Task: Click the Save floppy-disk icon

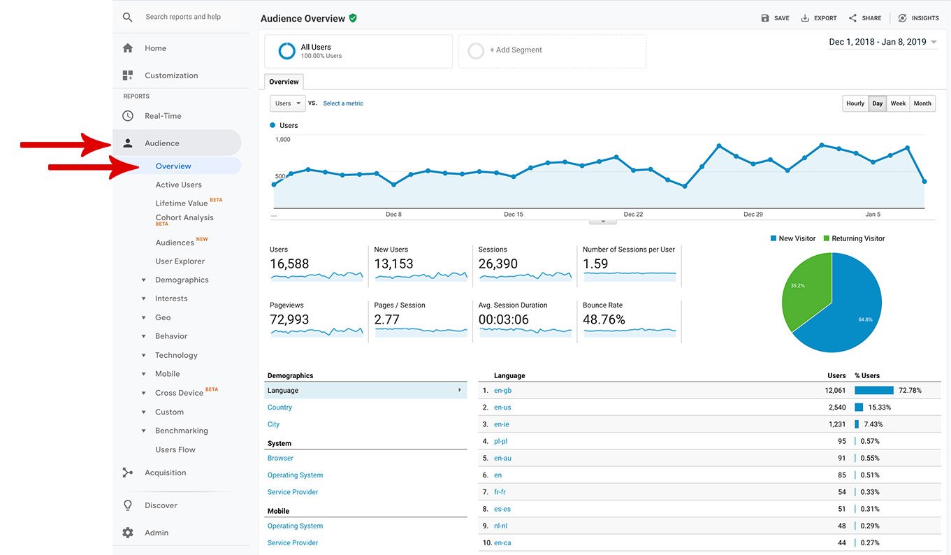Action: [x=765, y=18]
